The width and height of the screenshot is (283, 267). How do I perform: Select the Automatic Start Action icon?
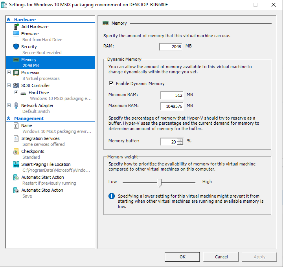click(x=16, y=177)
